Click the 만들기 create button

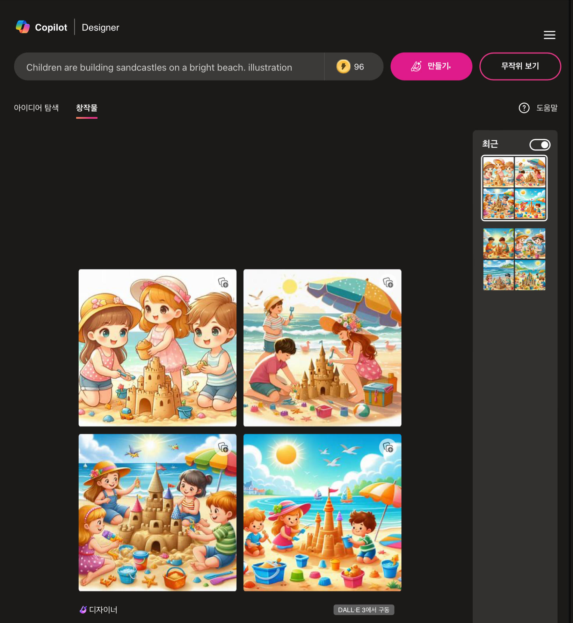431,66
